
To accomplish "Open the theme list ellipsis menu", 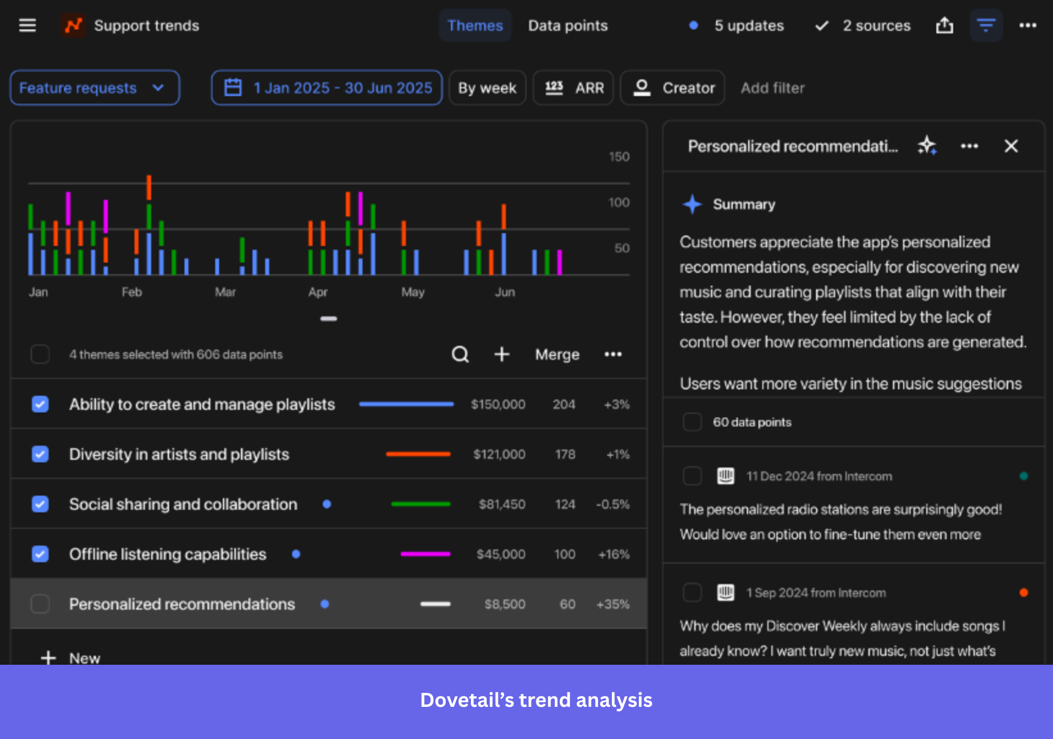I will (x=612, y=354).
